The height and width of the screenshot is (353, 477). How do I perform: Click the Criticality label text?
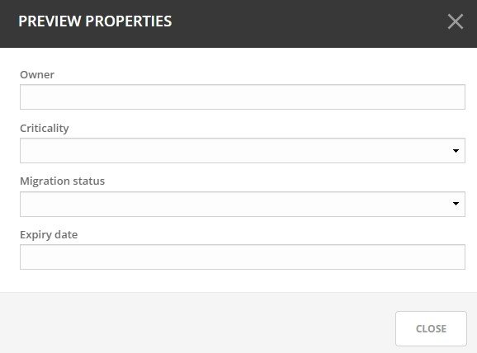coord(45,129)
